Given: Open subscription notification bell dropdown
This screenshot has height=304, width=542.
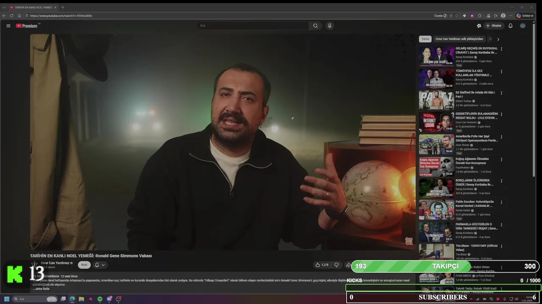Looking at the screenshot, I should tap(100, 265).
